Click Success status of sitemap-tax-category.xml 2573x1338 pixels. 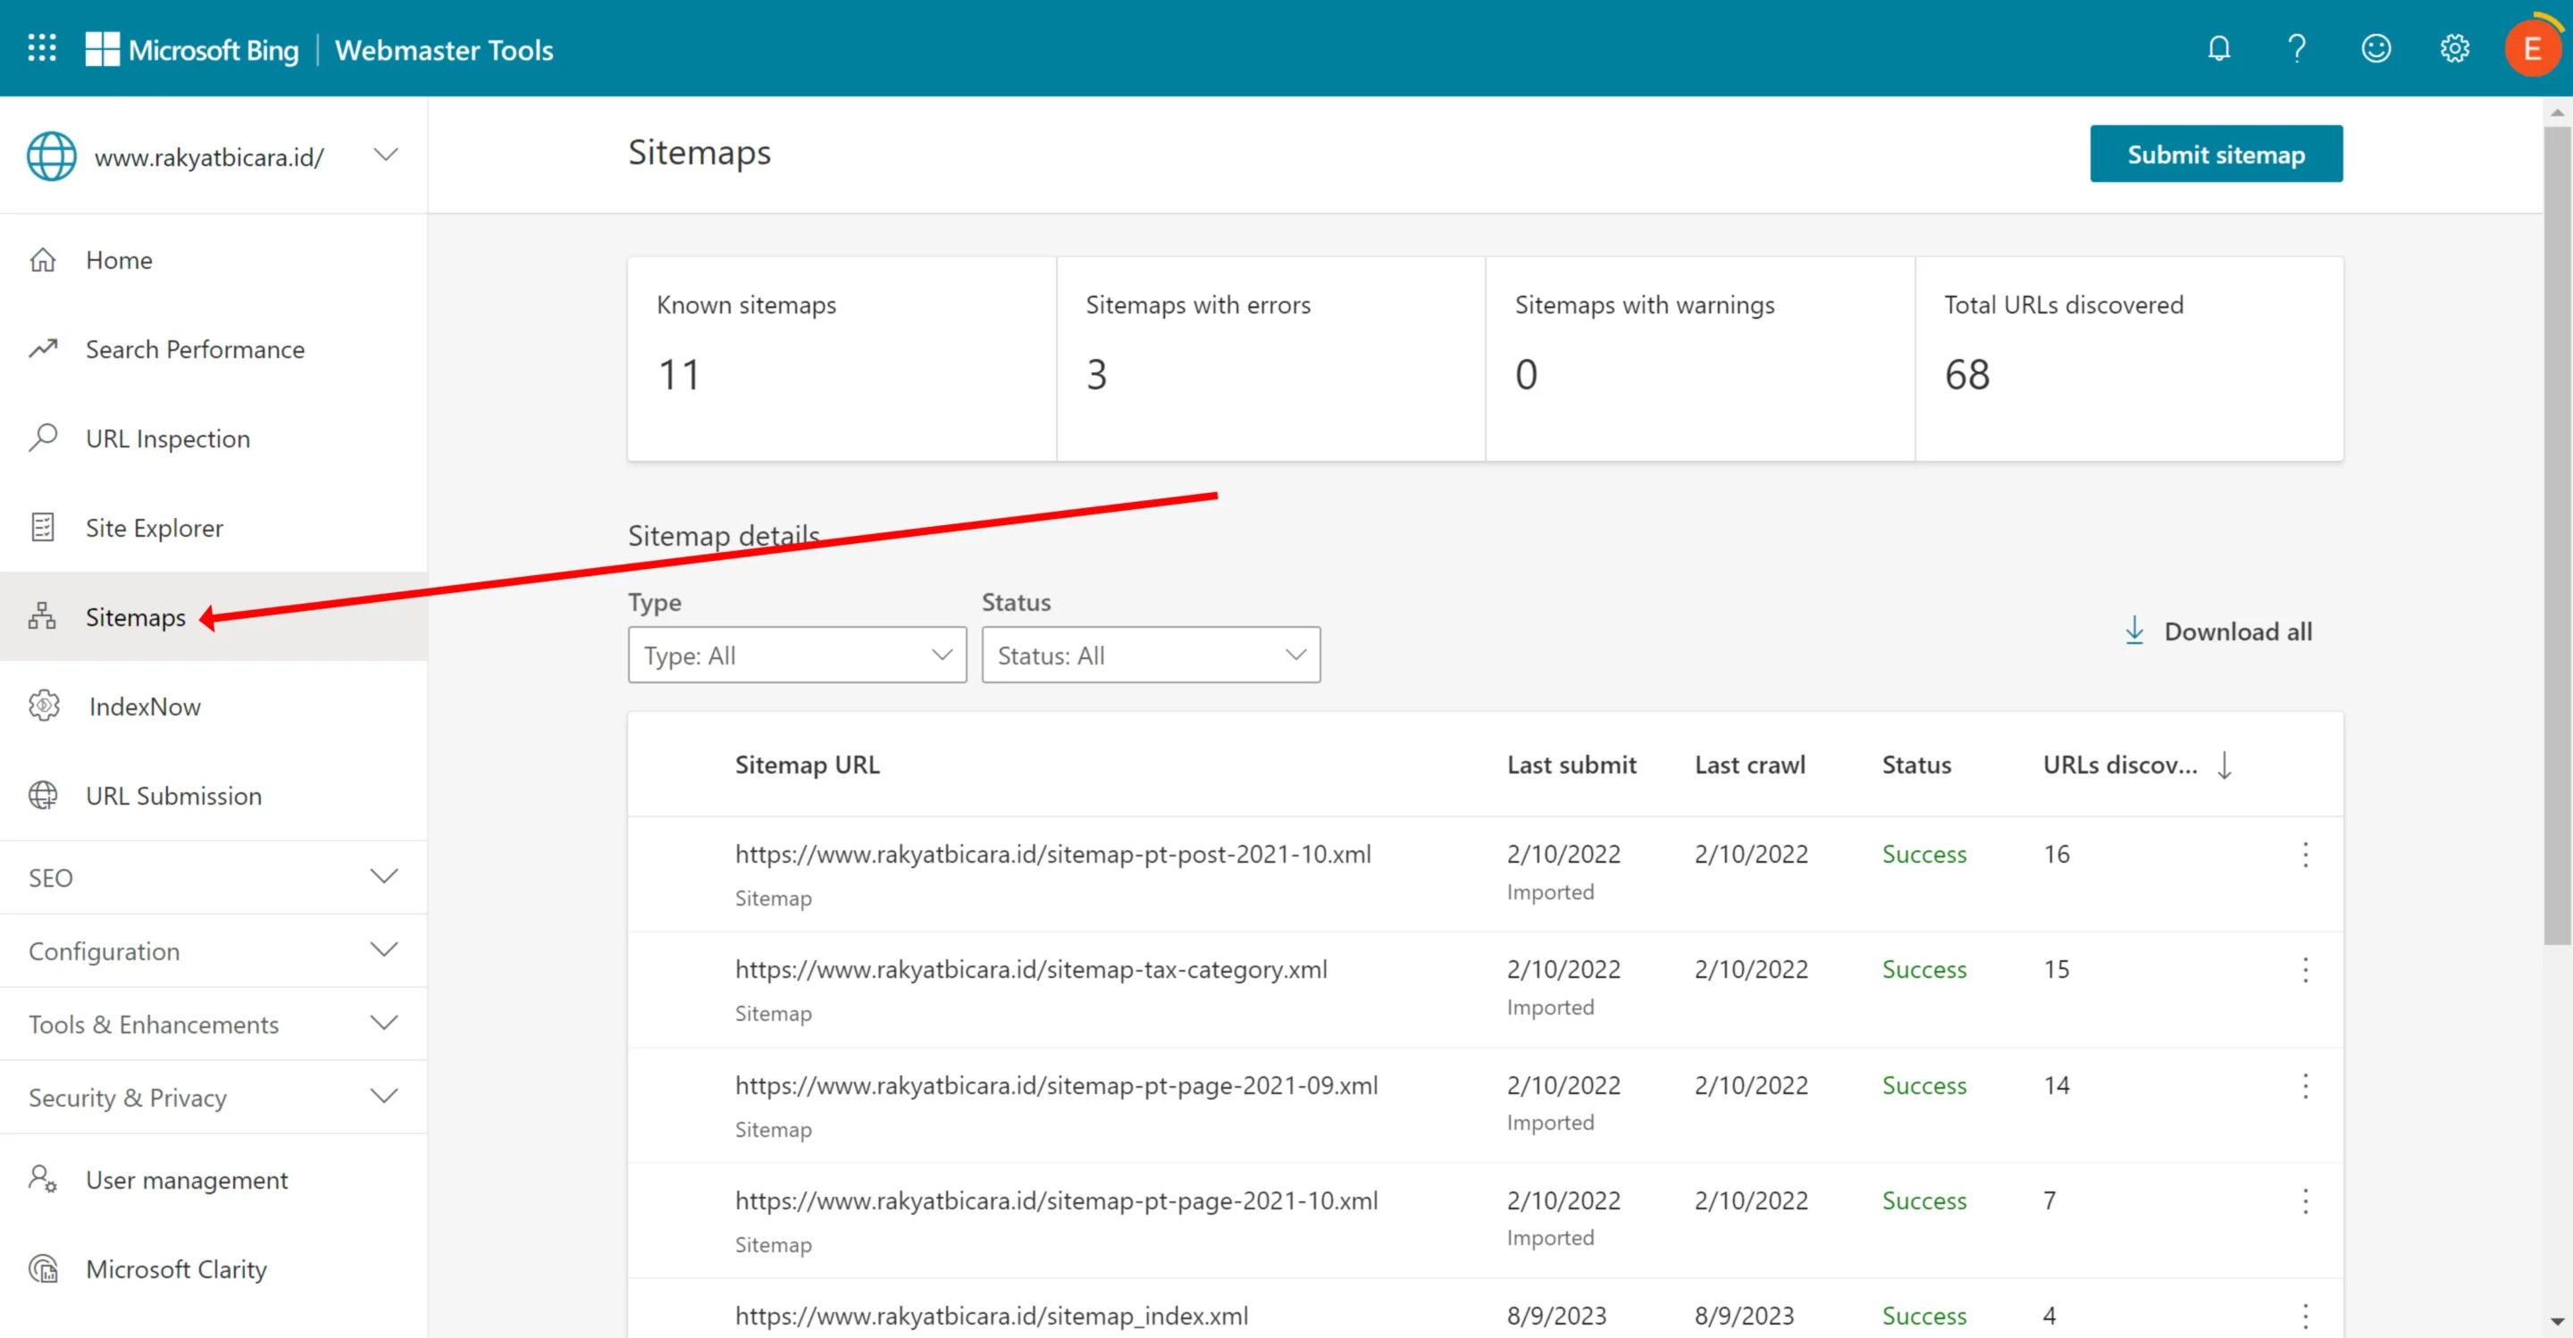click(1923, 968)
